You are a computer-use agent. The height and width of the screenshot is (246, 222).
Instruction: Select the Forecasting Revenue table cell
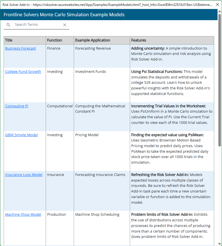click(93, 48)
